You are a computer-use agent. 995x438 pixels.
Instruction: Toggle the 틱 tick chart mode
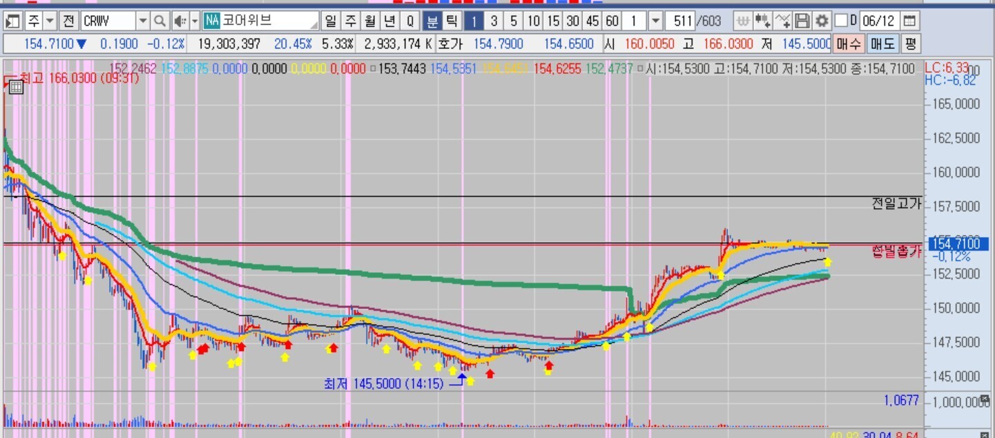tap(451, 21)
